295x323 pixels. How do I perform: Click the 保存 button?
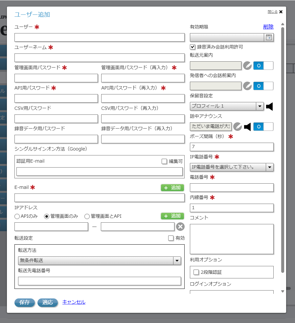coord(24,302)
